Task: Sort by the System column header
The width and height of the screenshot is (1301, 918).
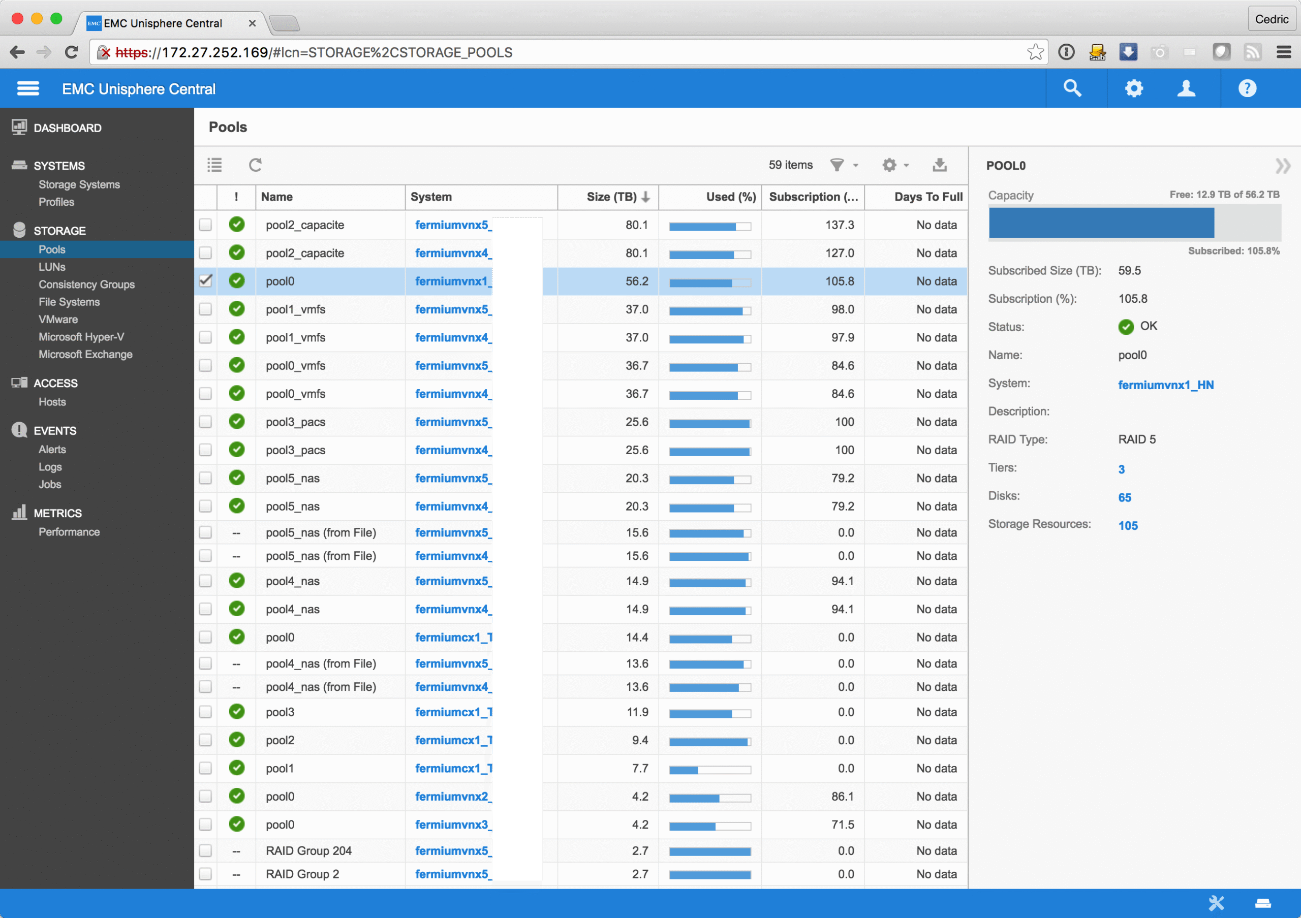Action: coord(482,197)
